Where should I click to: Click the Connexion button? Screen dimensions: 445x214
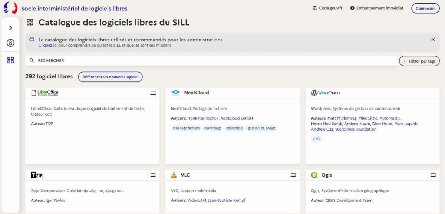click(x=425, y=9)
